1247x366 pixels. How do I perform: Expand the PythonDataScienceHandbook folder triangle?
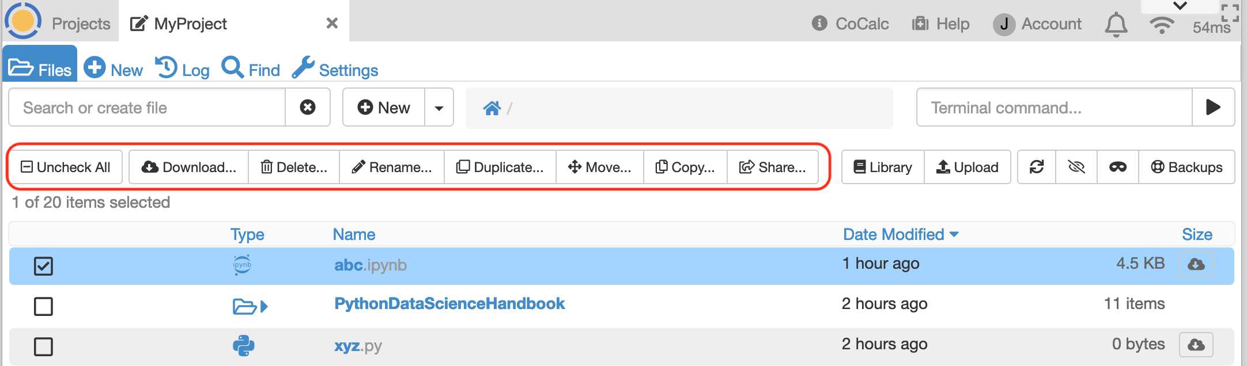coord(264,306)
